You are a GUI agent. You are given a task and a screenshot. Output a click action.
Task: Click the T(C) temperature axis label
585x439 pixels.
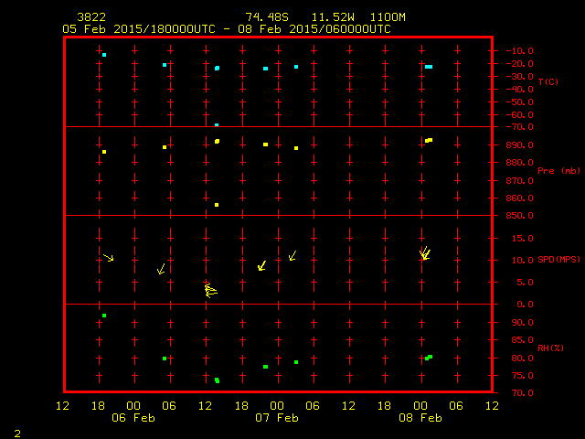(x=548, y=82)
